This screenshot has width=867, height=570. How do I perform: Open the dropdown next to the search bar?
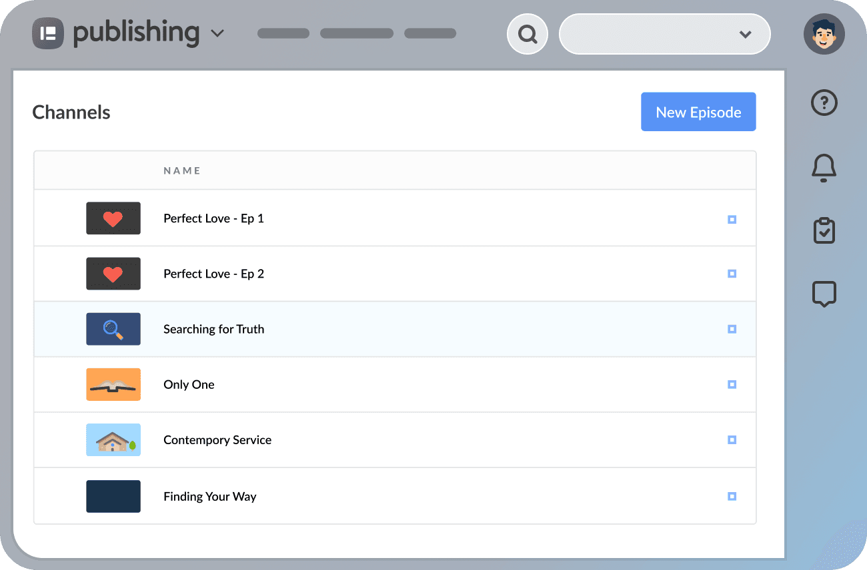tap(745, 33)
